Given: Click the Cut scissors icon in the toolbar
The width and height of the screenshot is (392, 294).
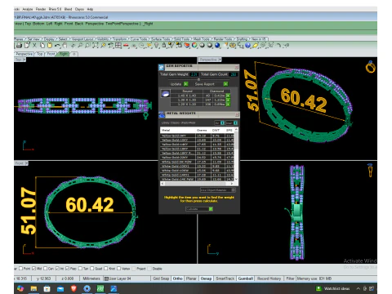Looking at the screenshot, I should click(34, 46).
